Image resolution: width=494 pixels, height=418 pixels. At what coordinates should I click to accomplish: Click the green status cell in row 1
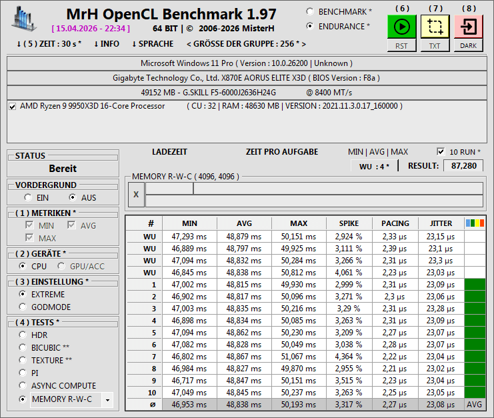coord(475,285)
